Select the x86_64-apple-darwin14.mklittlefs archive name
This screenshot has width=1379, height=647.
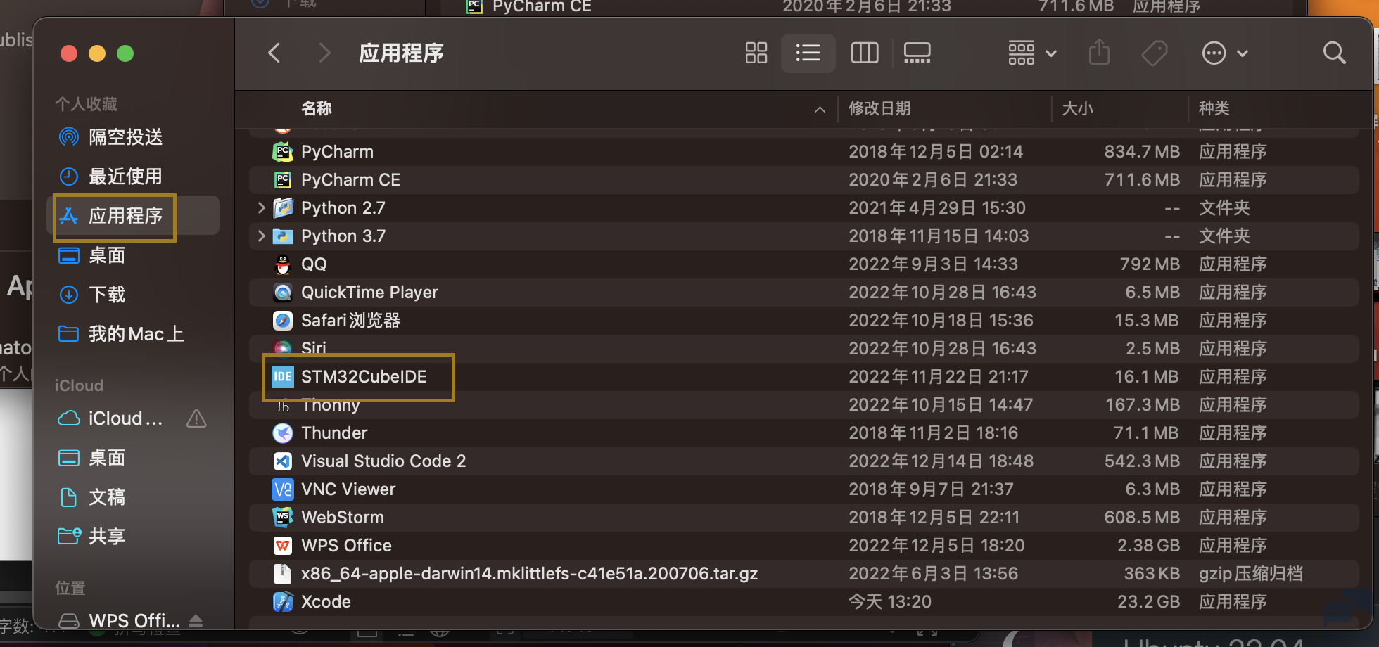coord(530,573)
